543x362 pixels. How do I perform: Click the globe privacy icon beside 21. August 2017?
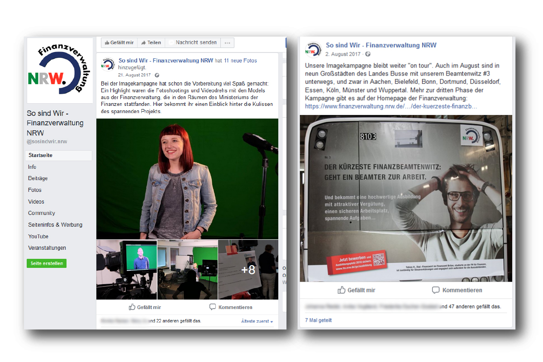(x=157, y=75)
